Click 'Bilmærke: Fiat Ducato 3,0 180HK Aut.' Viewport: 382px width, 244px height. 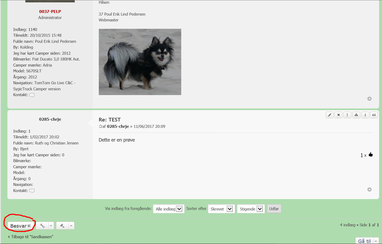pos(46,59)
